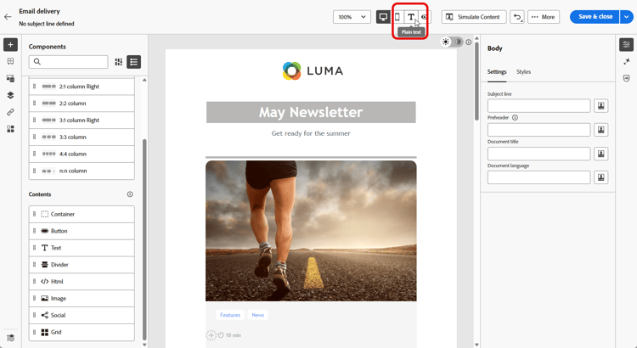
Task: Open the layers navigation tree icon
Action: click(10, 95)
